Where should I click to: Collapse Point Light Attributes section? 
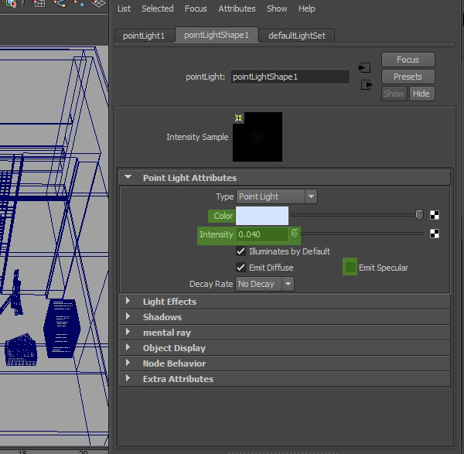click(128, 177)
